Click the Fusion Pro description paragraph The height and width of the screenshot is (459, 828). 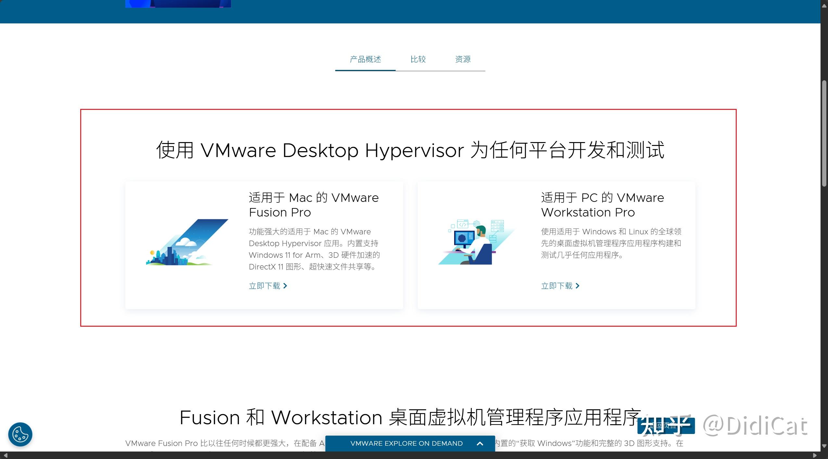(314, 249)
